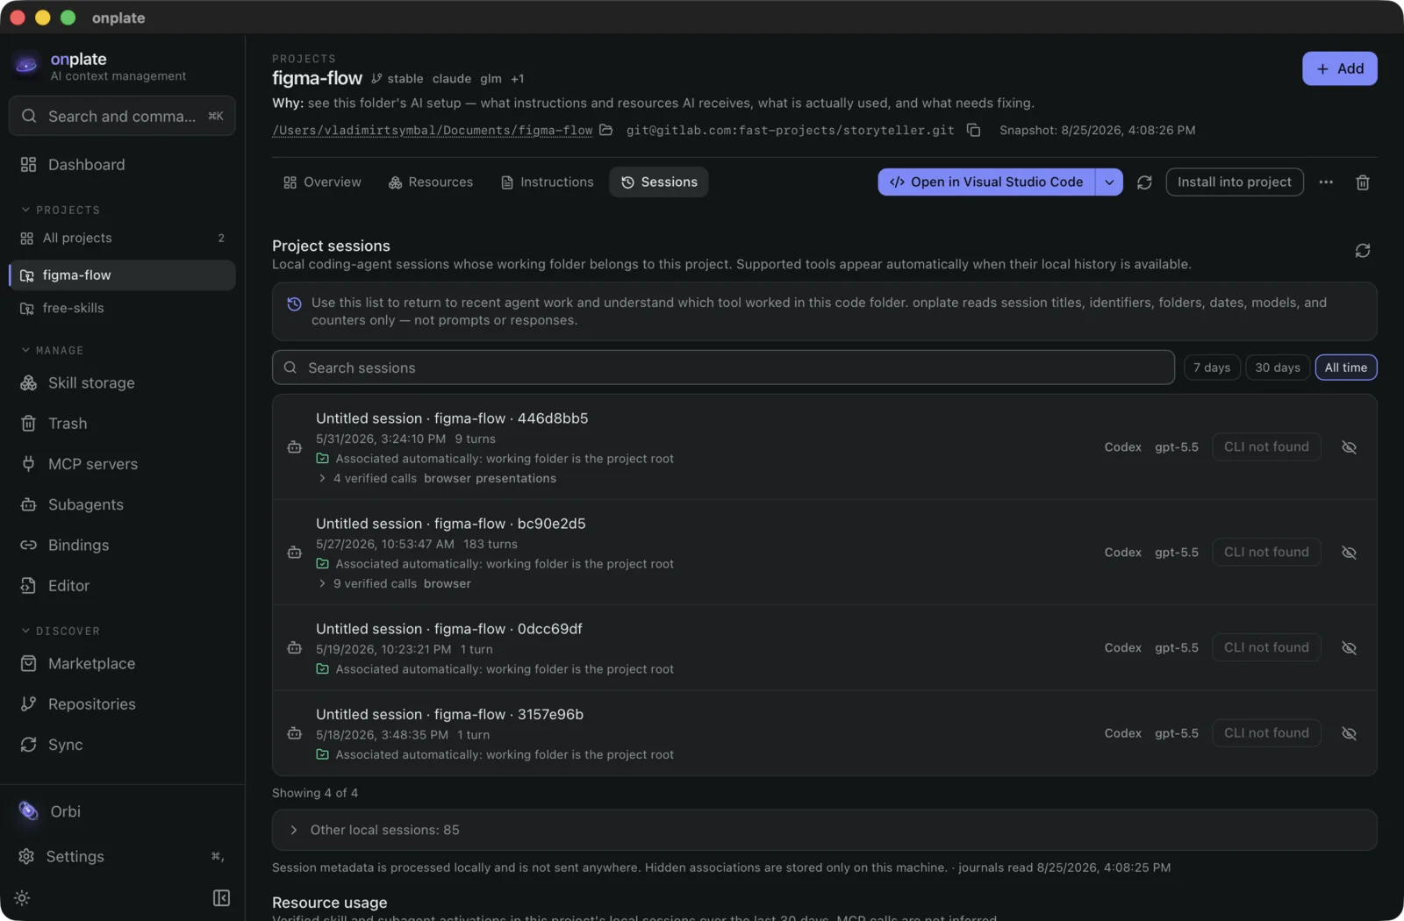Open the Marketplace
The width and height of the screenshot is (1404, 921).
[122, 664]
